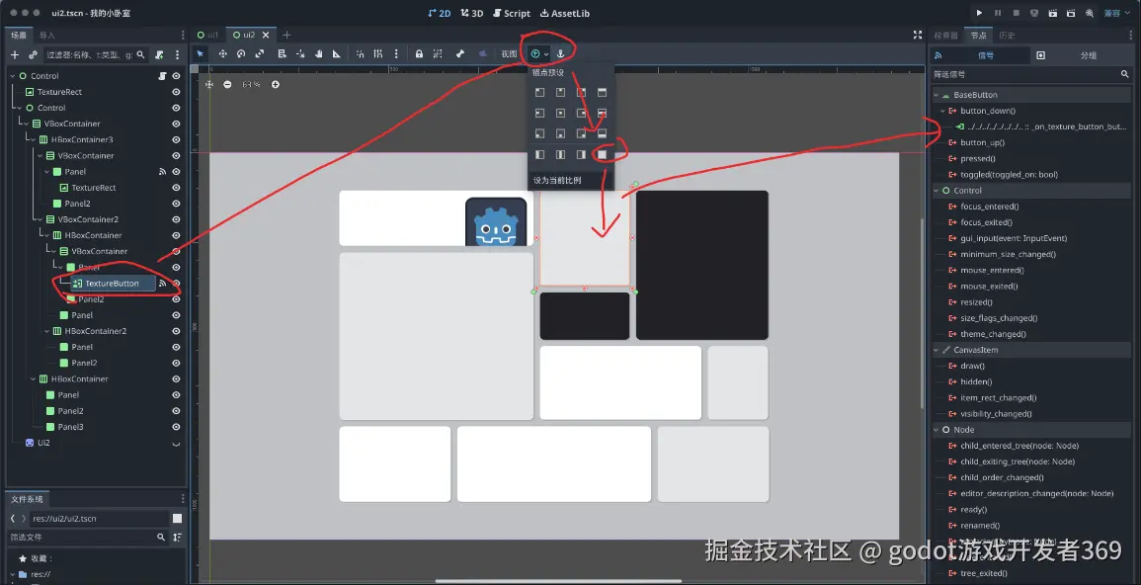
Task: Collapse the HBoxContainer3 tree branch
Action: 33,139
